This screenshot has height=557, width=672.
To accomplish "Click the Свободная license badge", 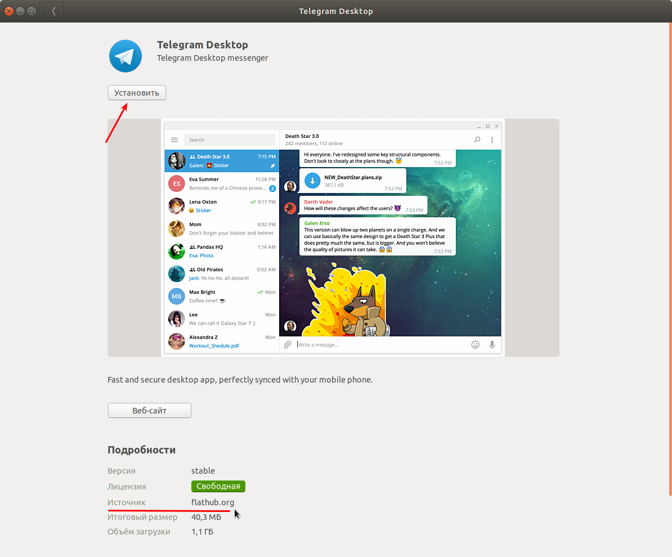I will tap(218, 486).
